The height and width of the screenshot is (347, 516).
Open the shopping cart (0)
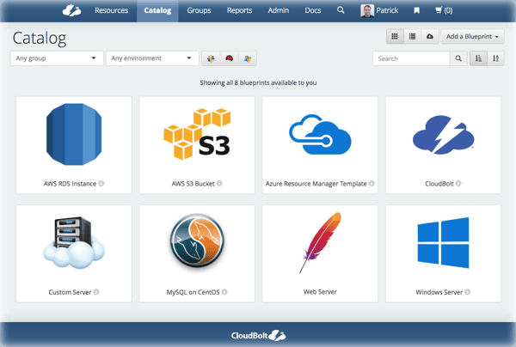[444, 10]
